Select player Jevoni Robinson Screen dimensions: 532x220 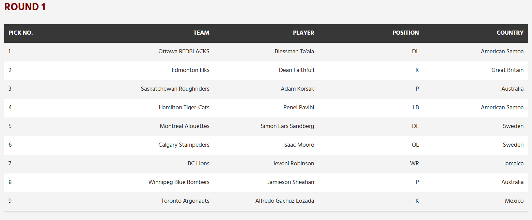[293, 164]
